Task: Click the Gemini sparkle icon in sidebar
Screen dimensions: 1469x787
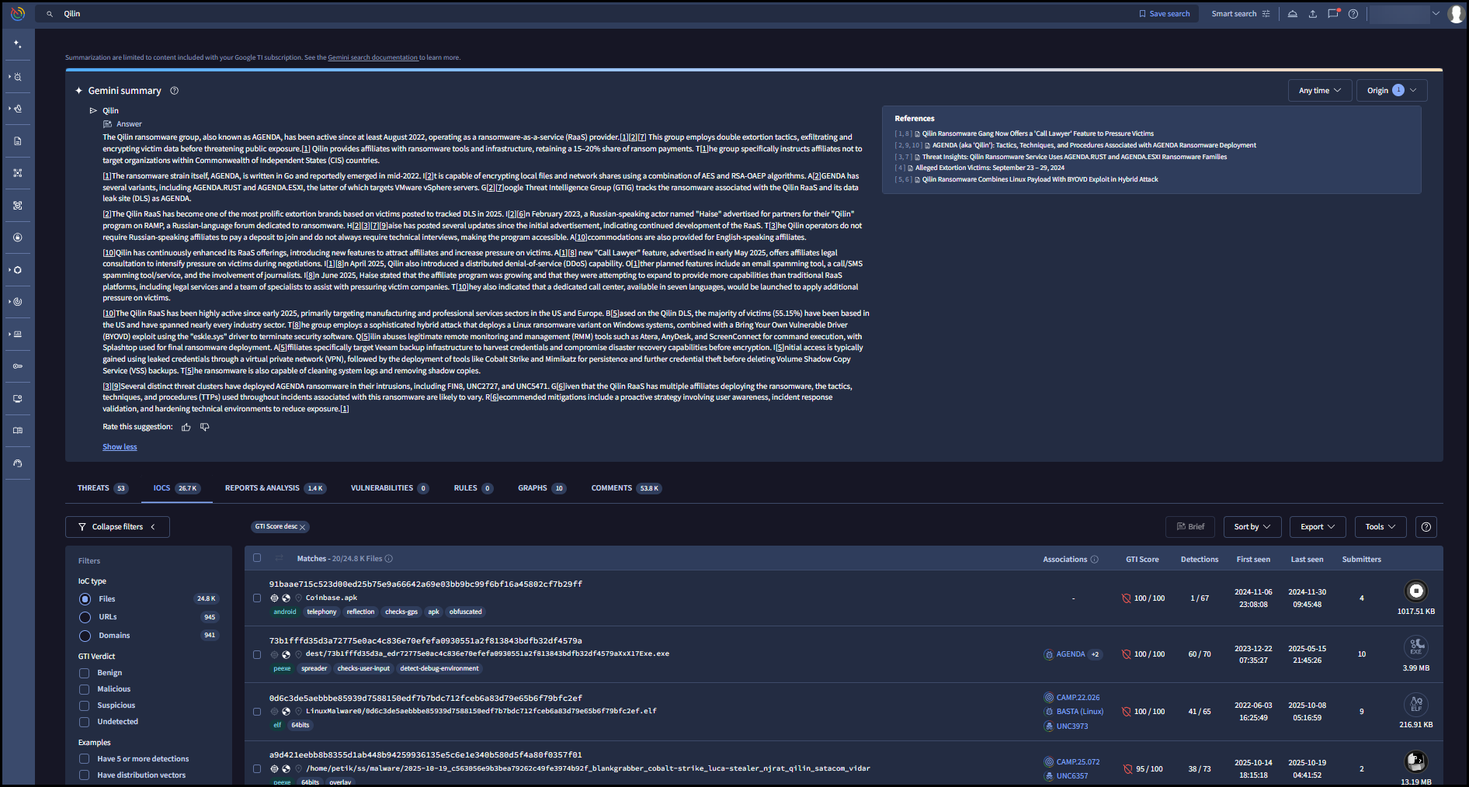Action: [x=18, y=44]
